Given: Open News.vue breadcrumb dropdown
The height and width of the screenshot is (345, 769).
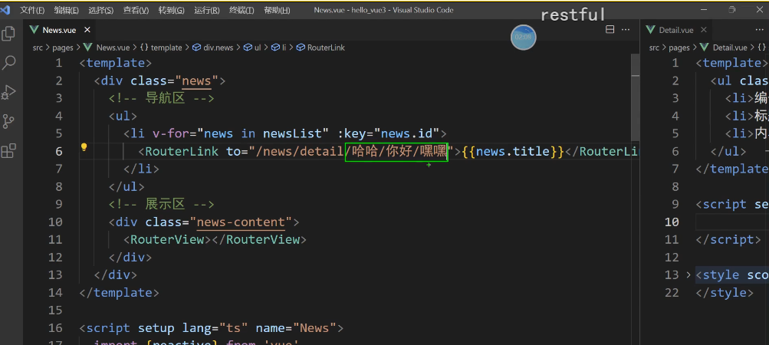Looking at the screenshot, I should (x=107, y=48).
